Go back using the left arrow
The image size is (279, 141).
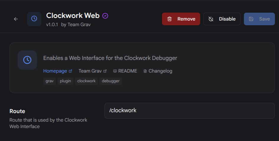tap(16, 19)
